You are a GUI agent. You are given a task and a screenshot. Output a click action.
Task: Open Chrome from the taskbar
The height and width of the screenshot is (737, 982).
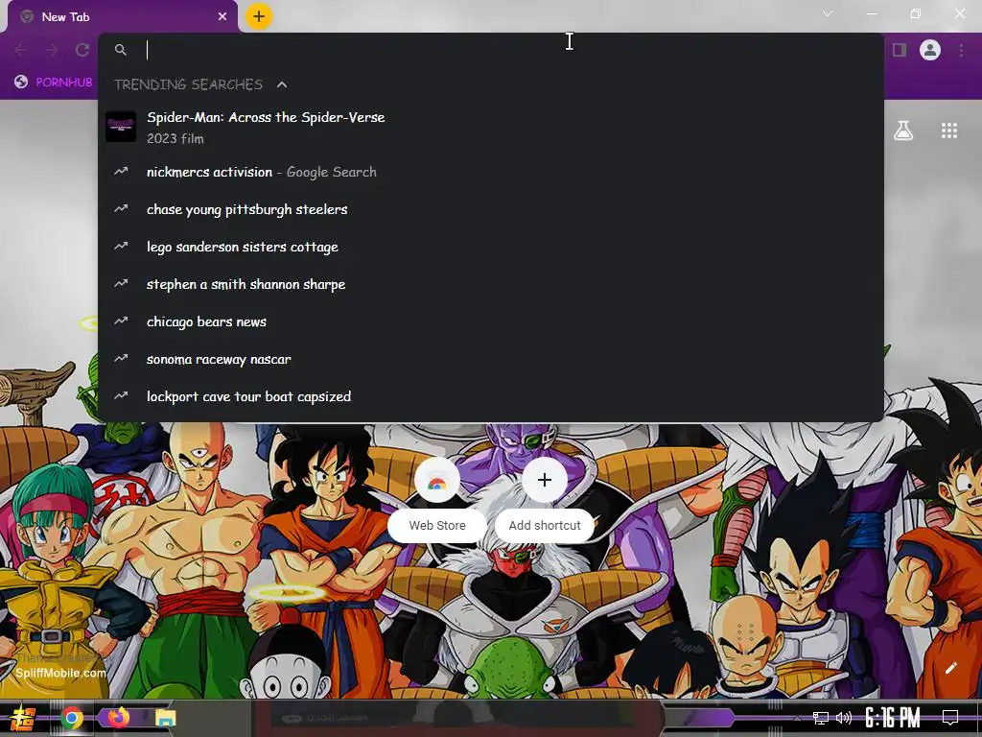click(x=71, y=718)
